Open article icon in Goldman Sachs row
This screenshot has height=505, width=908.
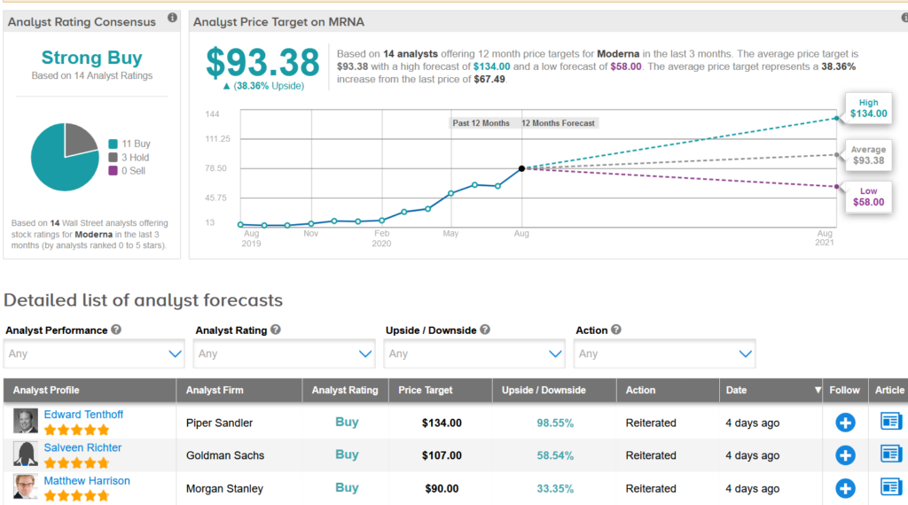[x=890, y=454]
